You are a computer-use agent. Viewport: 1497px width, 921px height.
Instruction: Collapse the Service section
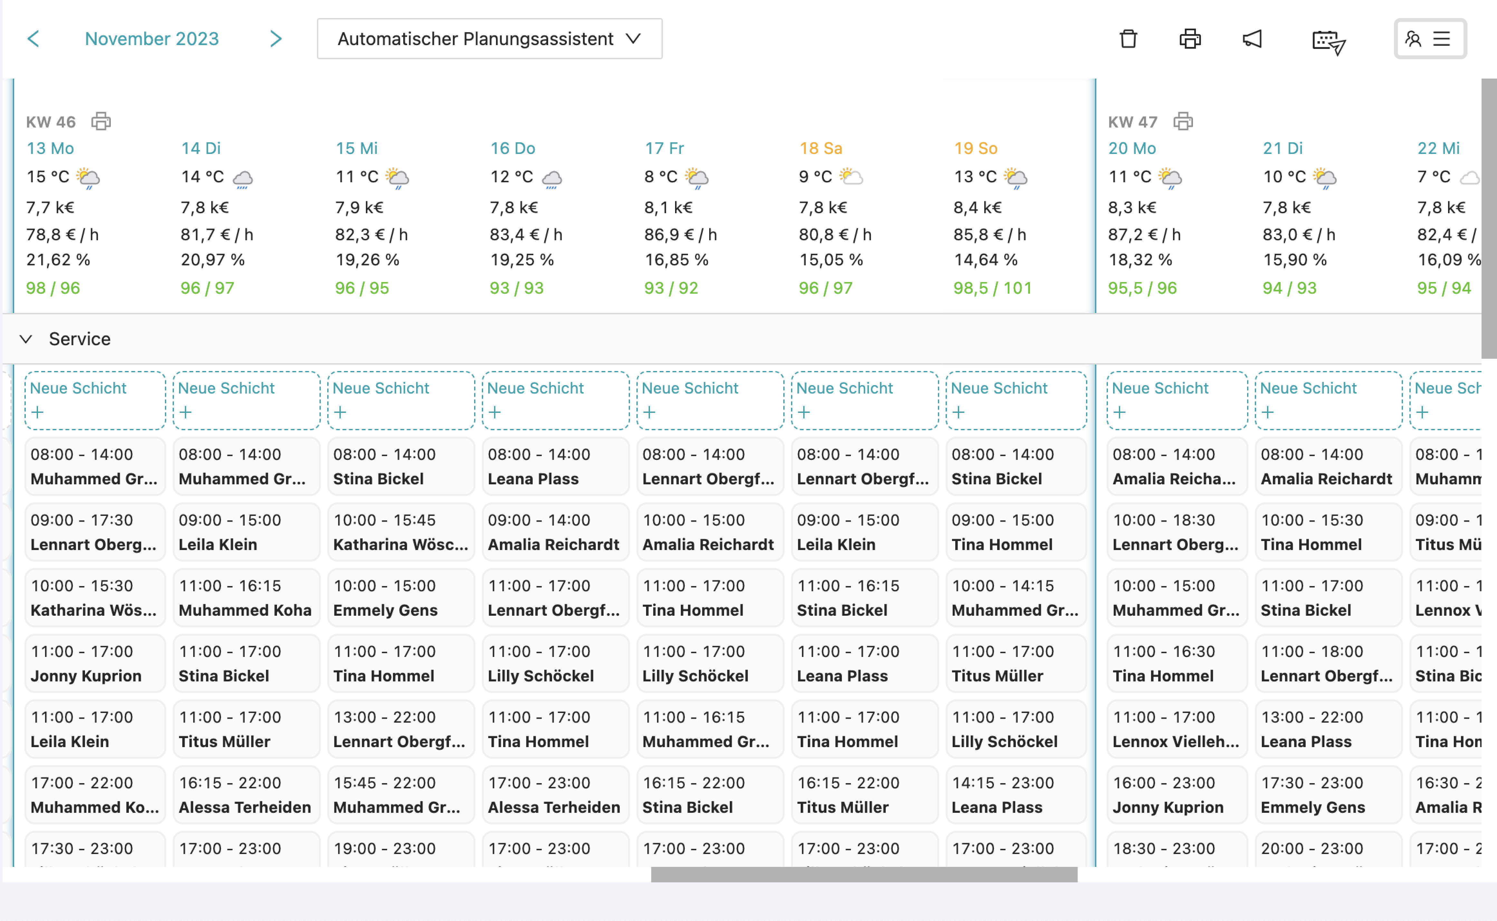(25, 339)
